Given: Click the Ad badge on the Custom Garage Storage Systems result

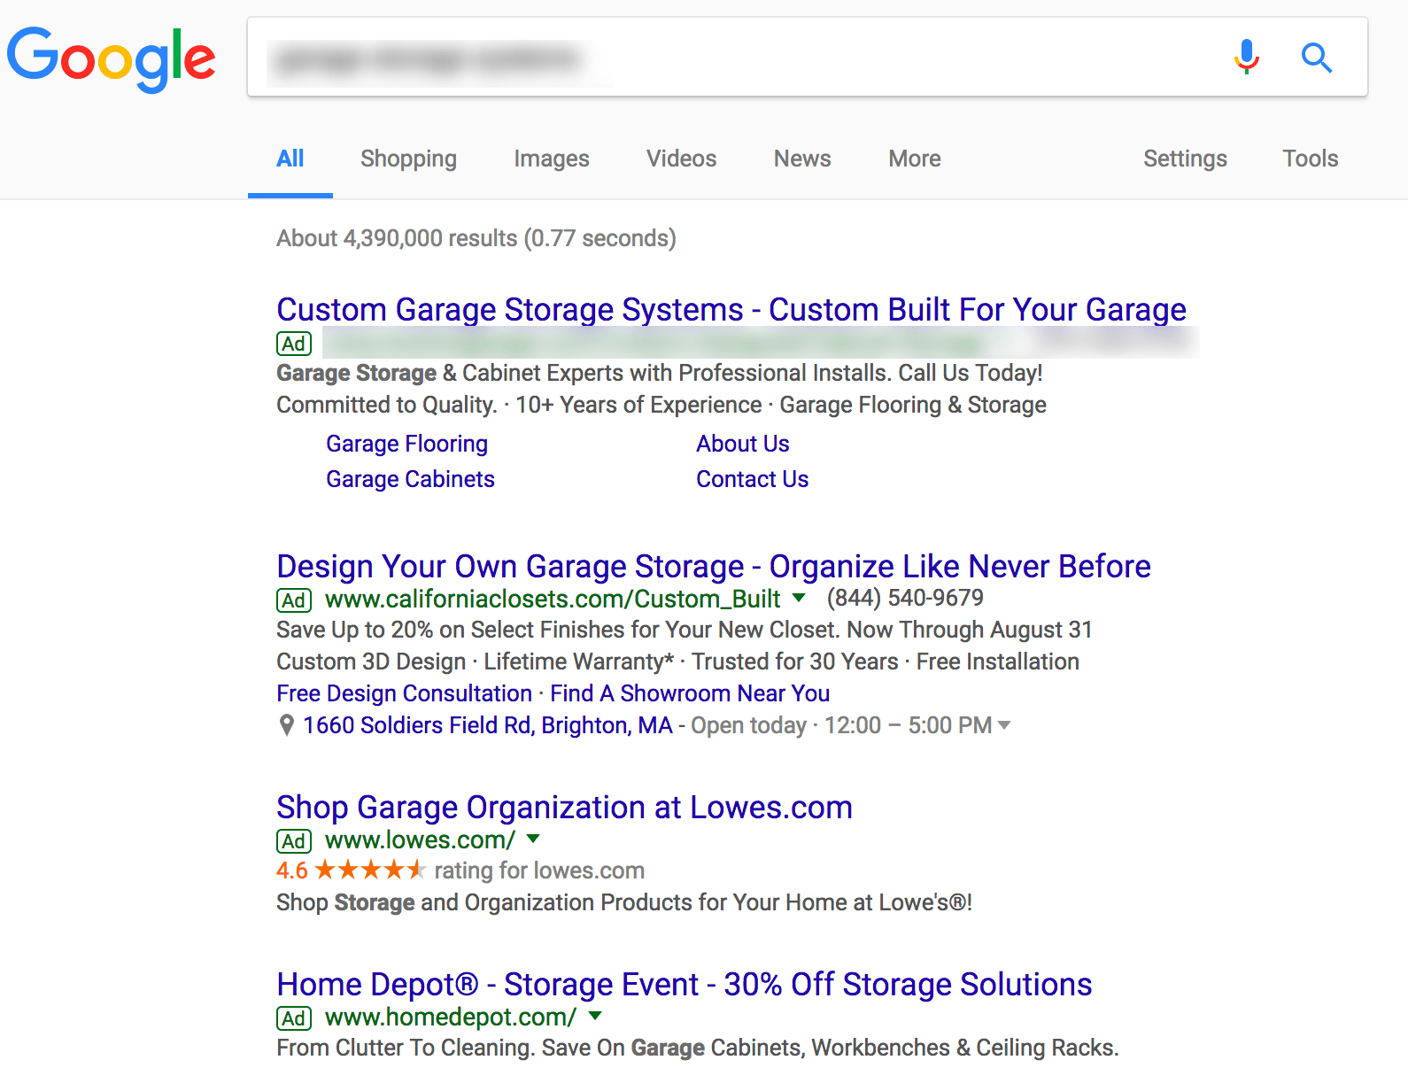Looking at the screenshot, I should (x=294, y=343).
